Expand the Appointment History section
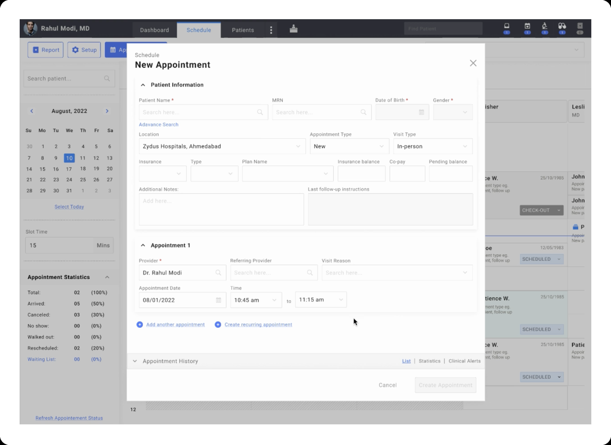This screenshot has height=445, width=611. coord(135,361)
